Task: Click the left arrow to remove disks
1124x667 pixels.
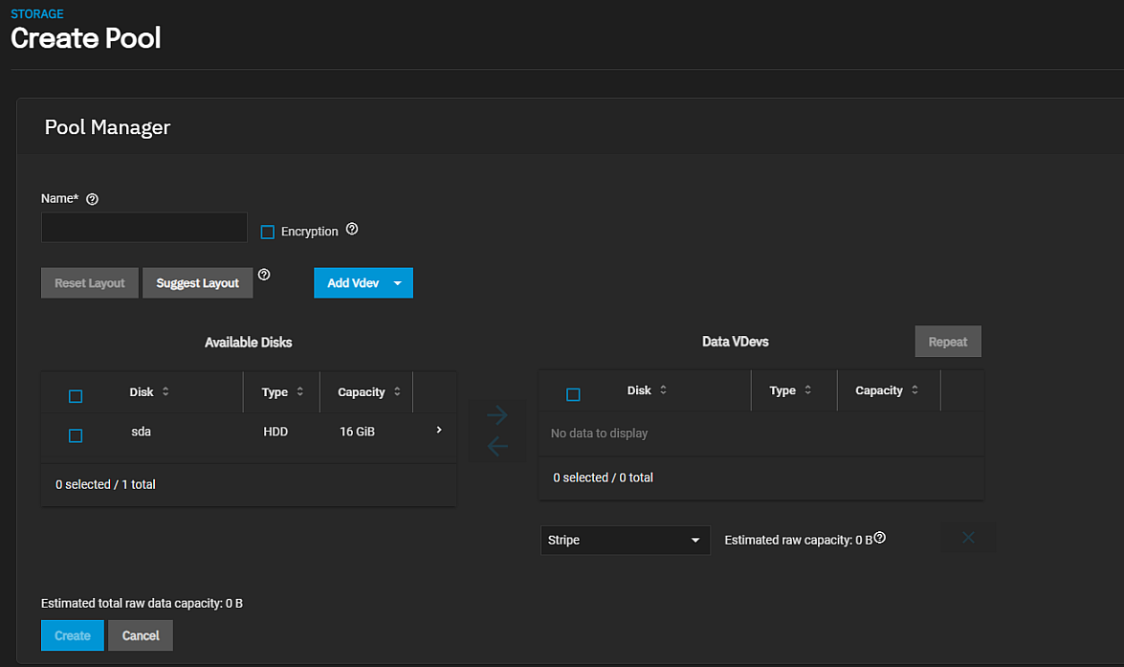Action: [x=497, y=446]
